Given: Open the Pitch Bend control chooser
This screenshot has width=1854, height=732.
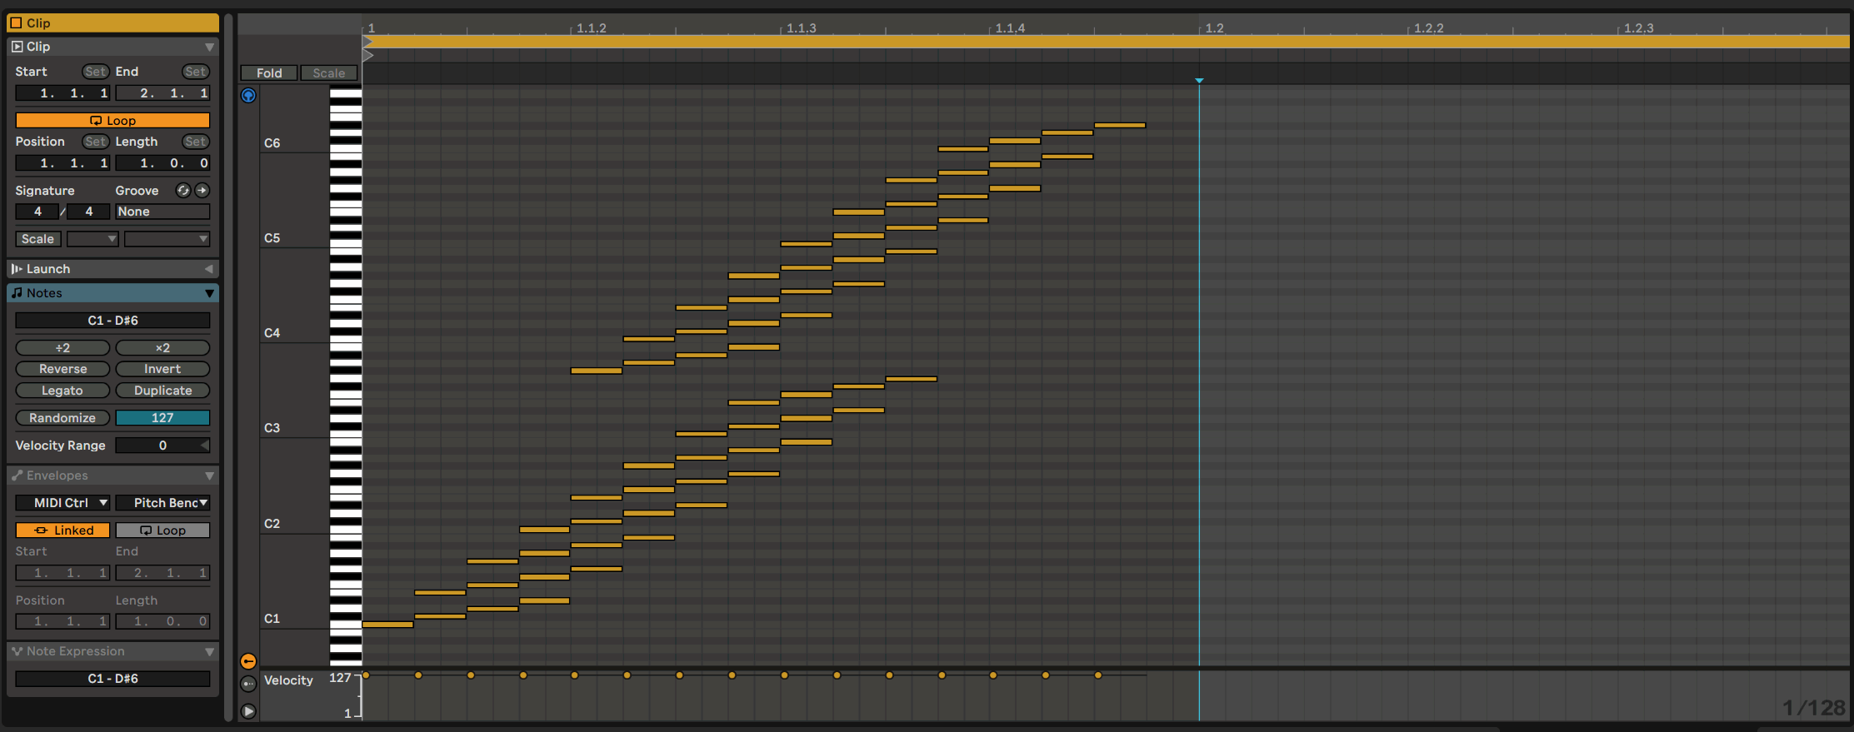Looking at the screenshot, I should [162, 503].
